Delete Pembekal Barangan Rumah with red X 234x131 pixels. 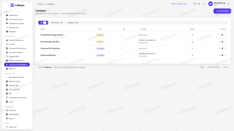click(x=225, y=35)
